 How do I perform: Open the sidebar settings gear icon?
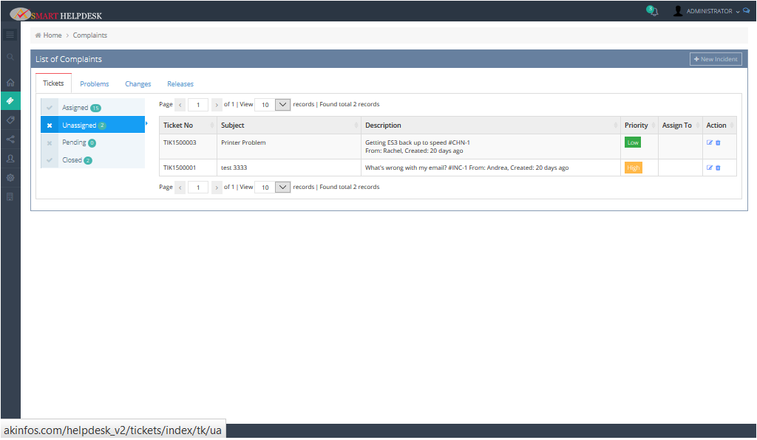tap(10, 178)
